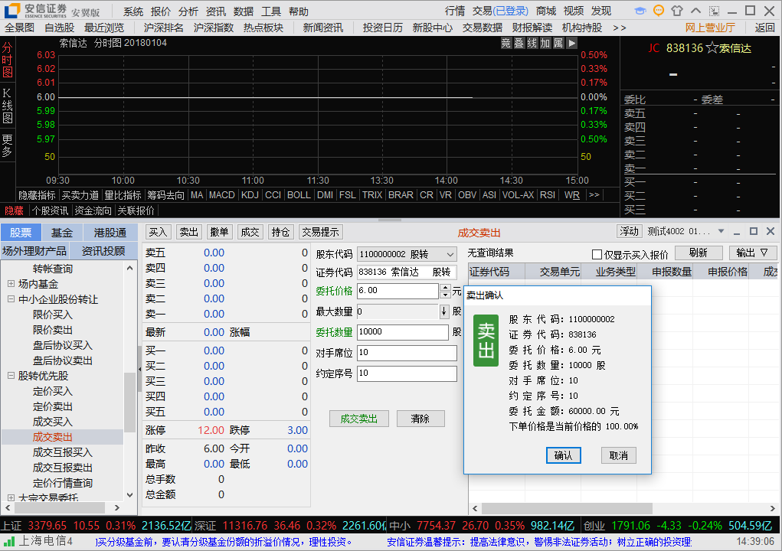Open the orange chat bubble icon
Image resolution: width=782 pixels, height=551 pixels.
pos(659,11)
